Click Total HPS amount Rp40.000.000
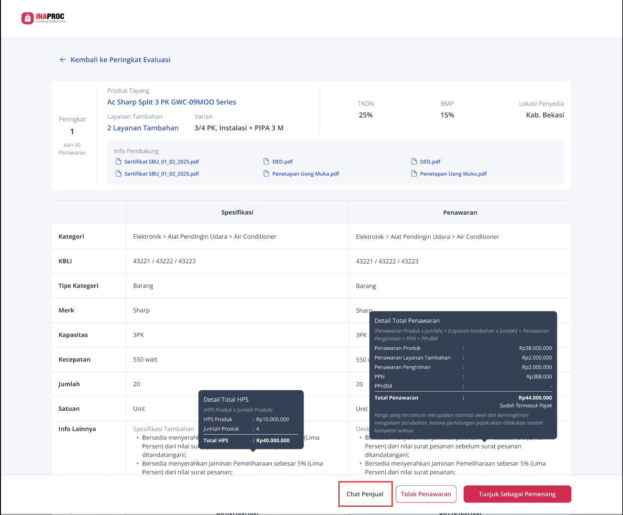This screenshot has width=623, height=515. 273,440
